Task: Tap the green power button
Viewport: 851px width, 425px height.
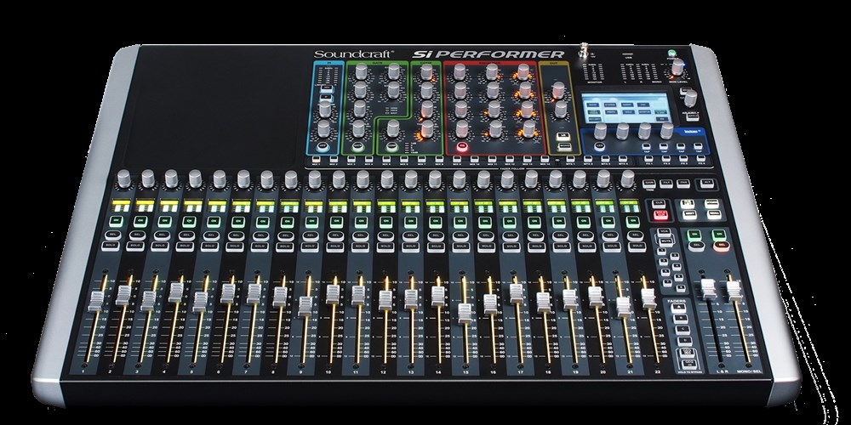Action: (x=671, y=54)
